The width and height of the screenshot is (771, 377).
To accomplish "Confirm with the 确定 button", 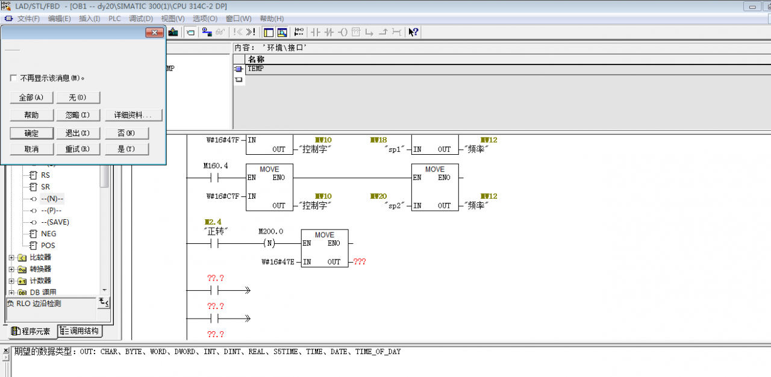I will 31,133.
